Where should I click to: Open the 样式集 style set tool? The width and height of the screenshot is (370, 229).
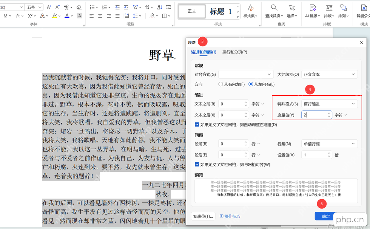click(250, 11)
